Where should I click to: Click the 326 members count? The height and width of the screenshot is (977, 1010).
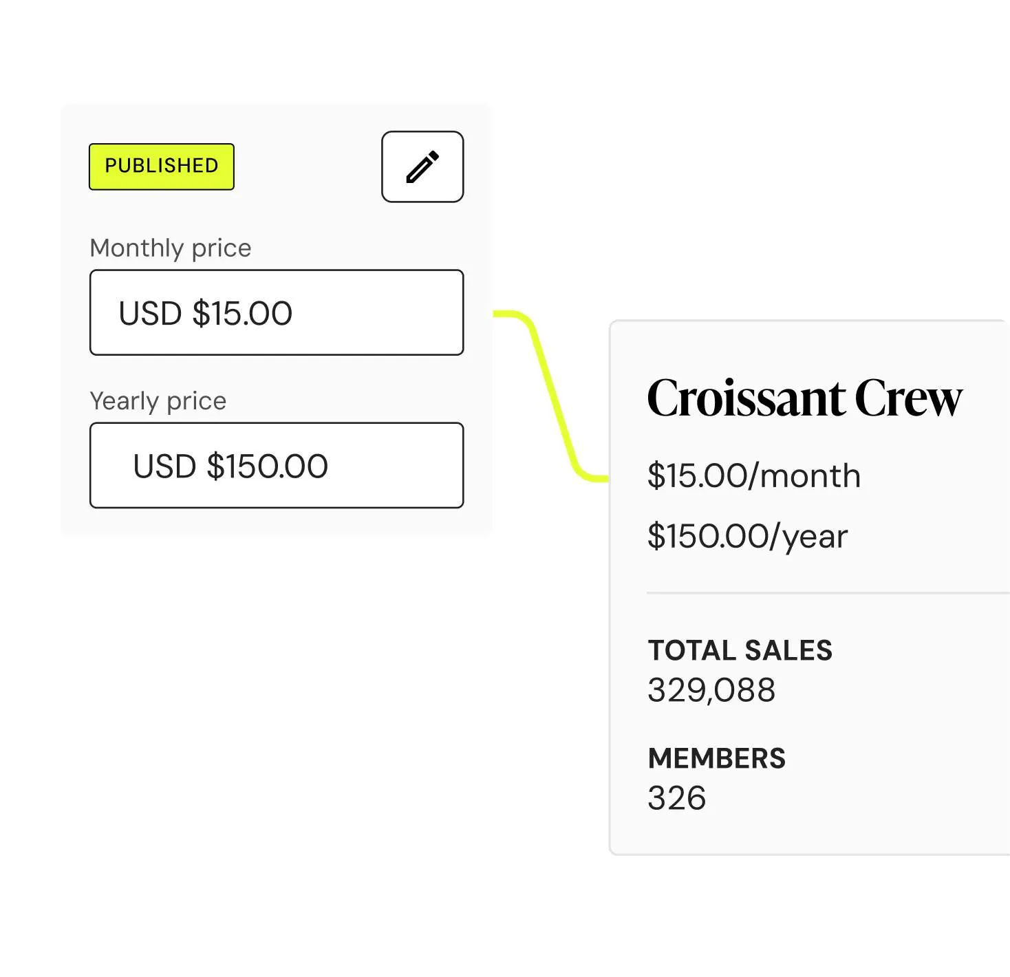(x=676, y=798)
